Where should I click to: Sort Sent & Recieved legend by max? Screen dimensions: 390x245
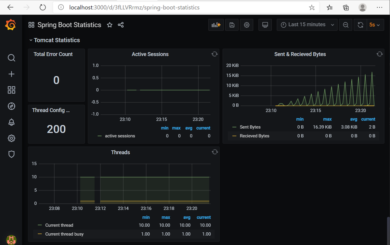(x=327, y=119)
